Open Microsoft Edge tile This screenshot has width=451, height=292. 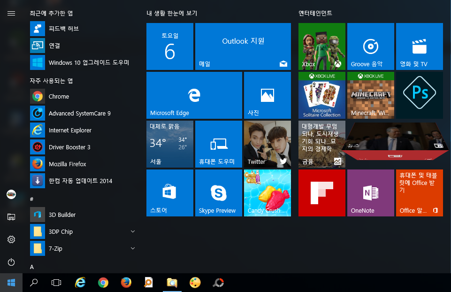(194, 95)
